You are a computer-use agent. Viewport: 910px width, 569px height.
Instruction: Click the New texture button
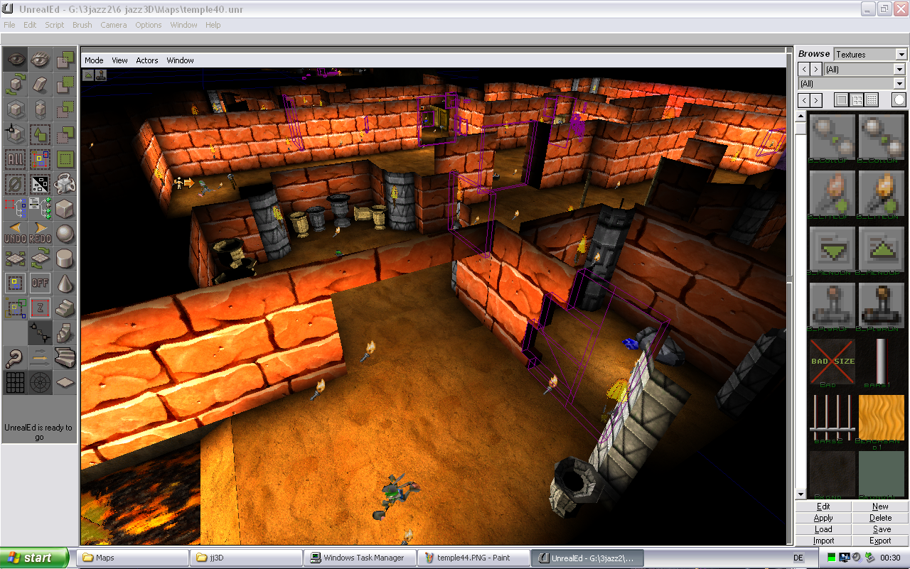(x=881, y=506)
